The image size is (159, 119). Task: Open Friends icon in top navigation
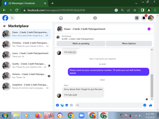tap(78, 18)
